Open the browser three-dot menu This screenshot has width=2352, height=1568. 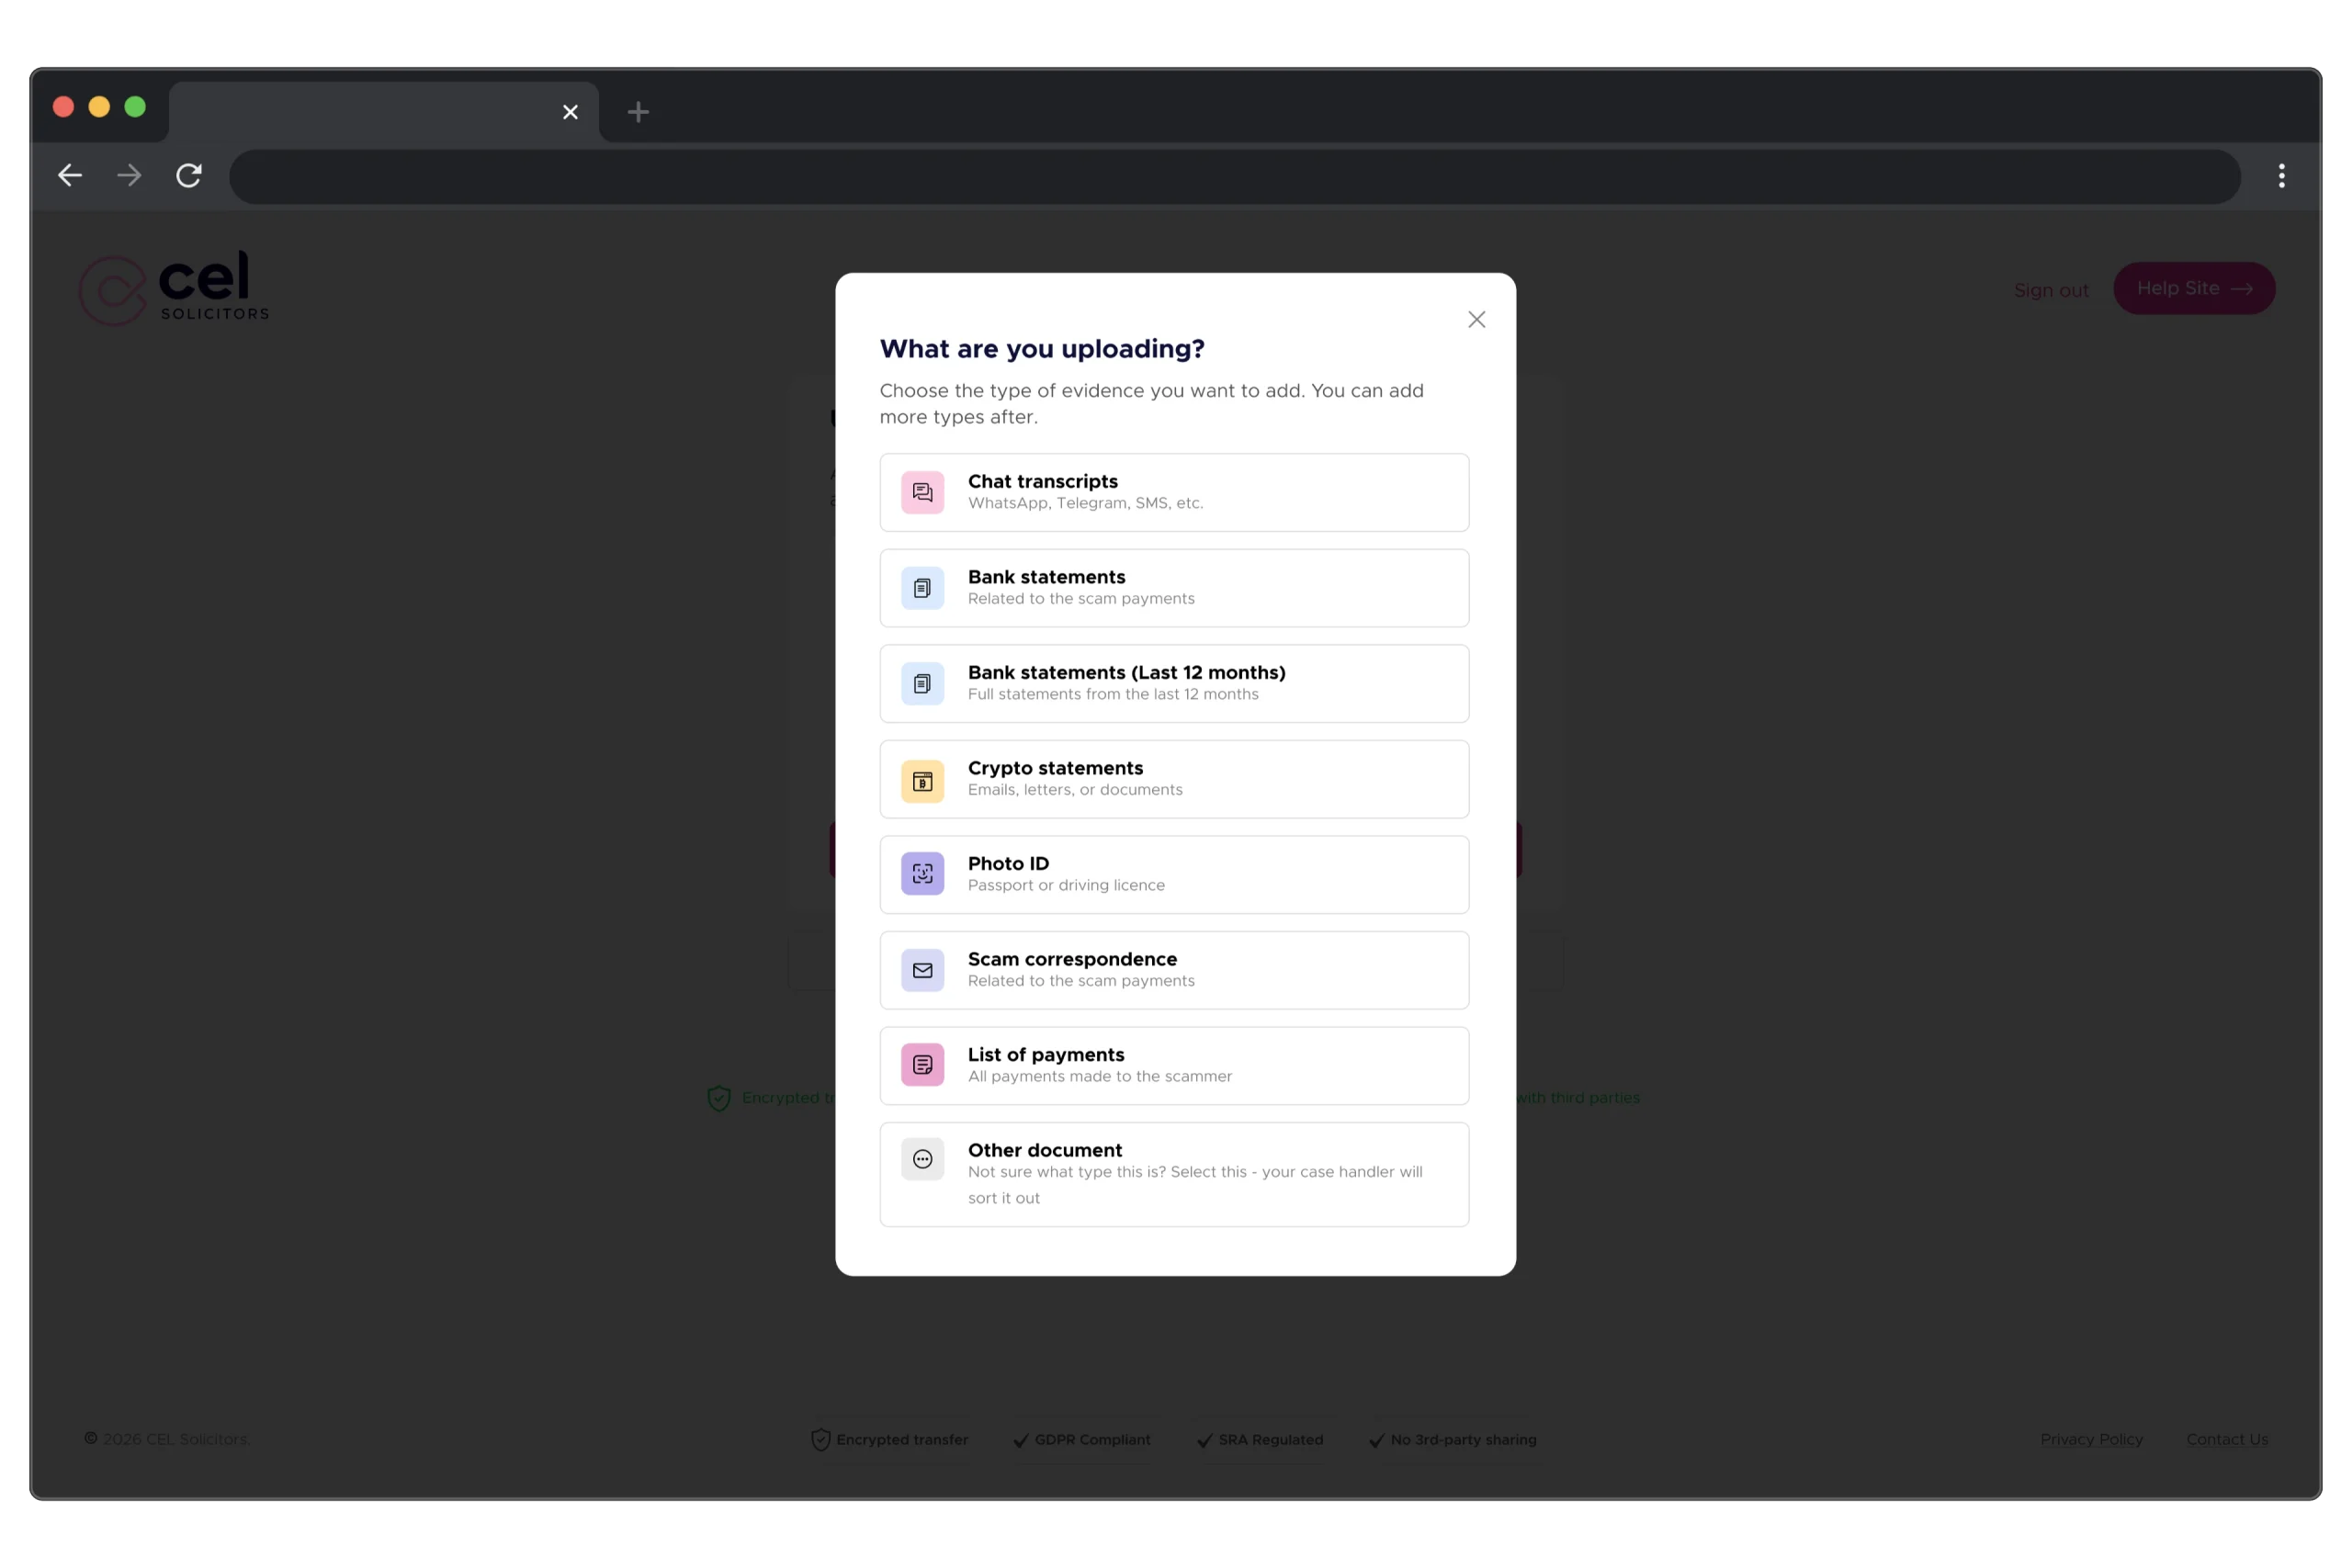coord(2281,176)
